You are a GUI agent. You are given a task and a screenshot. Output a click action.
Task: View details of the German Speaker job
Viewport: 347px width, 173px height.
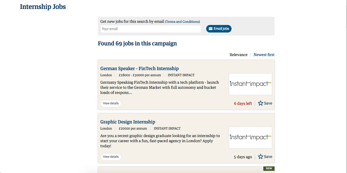[x=111, y=103]
